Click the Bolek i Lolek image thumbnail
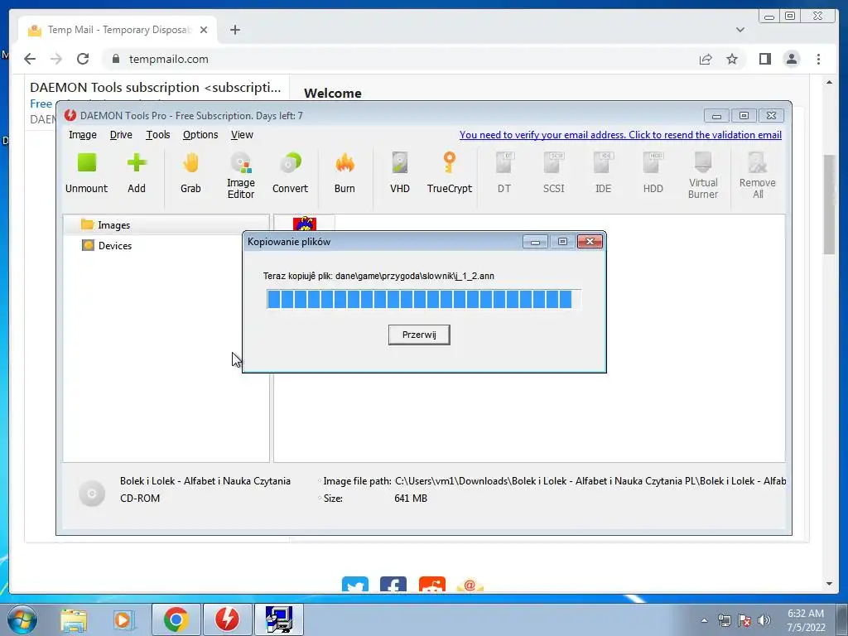This screenshot has width=848, height=636. tap(305, 224)
